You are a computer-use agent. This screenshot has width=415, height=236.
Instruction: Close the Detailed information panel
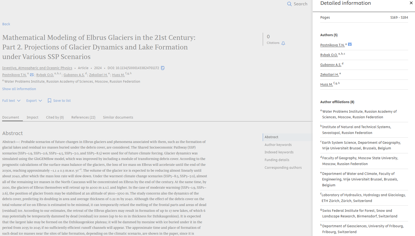pos(411,3)
